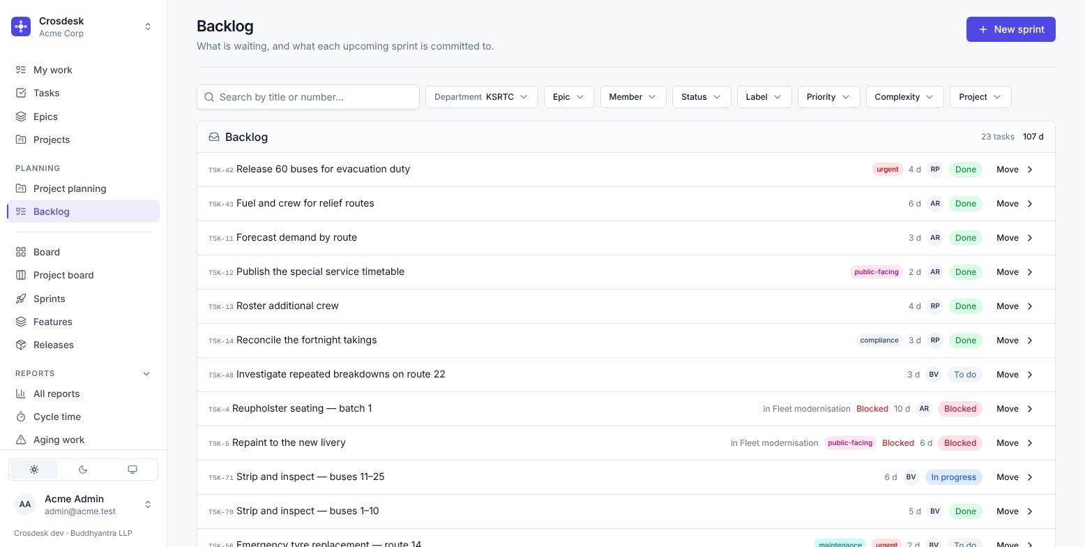Screen dimensions: 1085x547
Task: Collapse the Reports section chevron
Action: coord(146,373)
